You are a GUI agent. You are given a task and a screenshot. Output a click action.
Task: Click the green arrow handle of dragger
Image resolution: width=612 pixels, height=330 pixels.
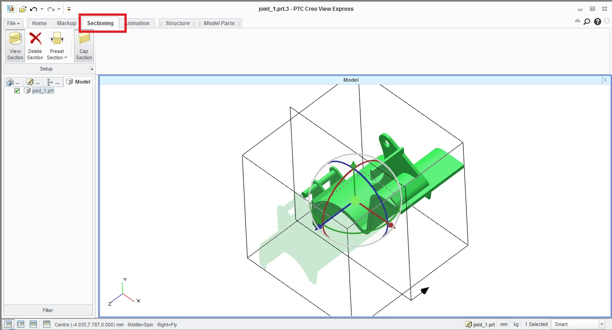click(x=354, y=164)
